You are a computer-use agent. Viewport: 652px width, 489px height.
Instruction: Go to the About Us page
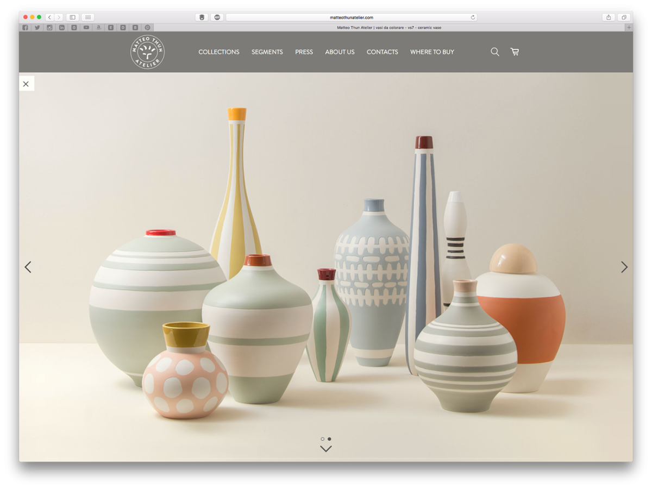(340, 52)
